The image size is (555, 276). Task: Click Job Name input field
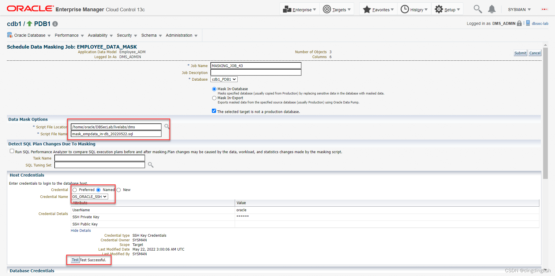[x=256, y=66]
